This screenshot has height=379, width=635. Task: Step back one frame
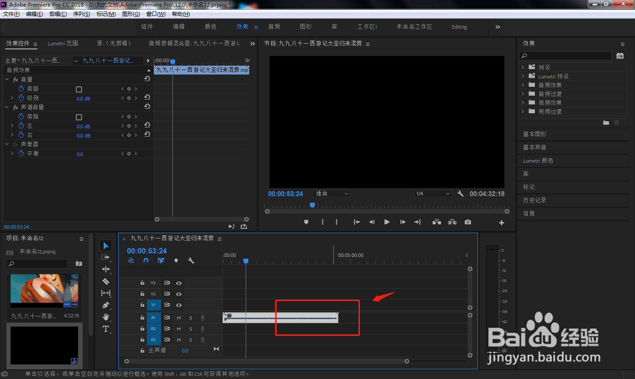tap(372, 222)
